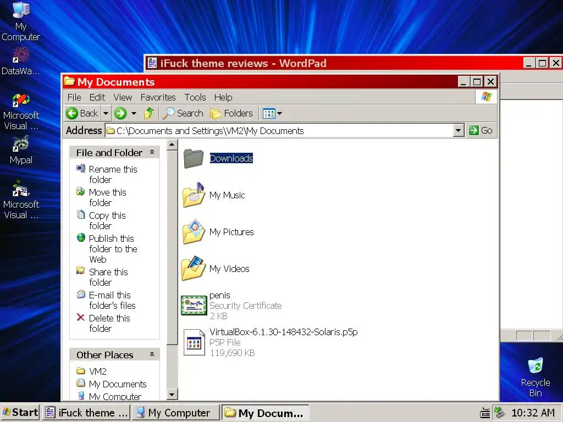
Task: Click the Go button beside the address bar
Action: click(481, 130)
